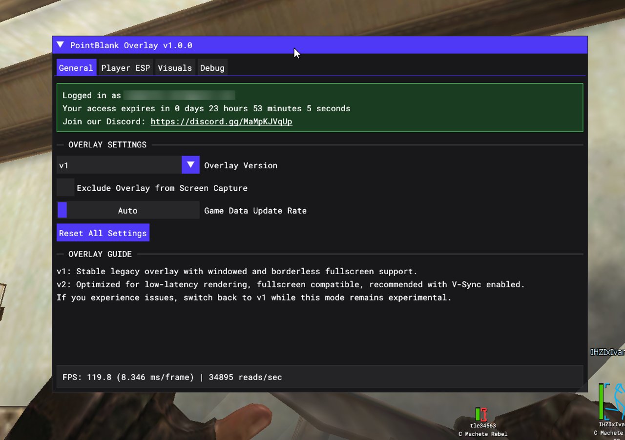Click the "Logged in as" text
625x440 pixels.
92,95
